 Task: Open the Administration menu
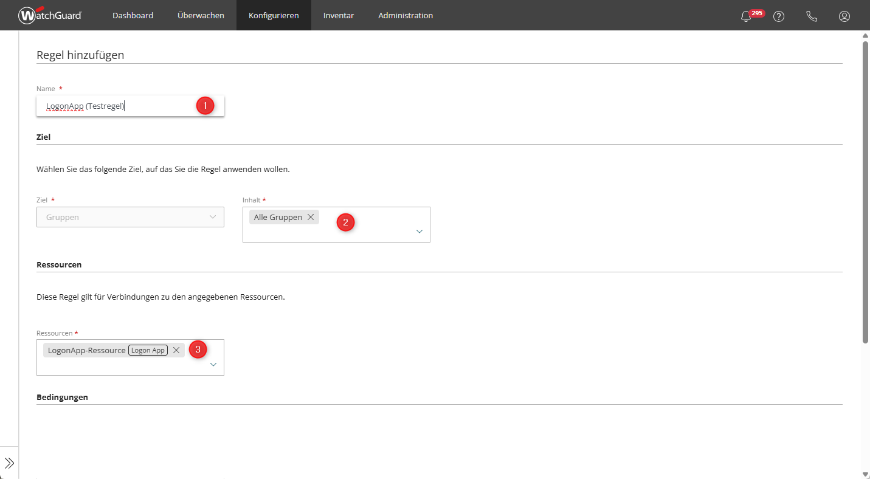tap(406, 15)
